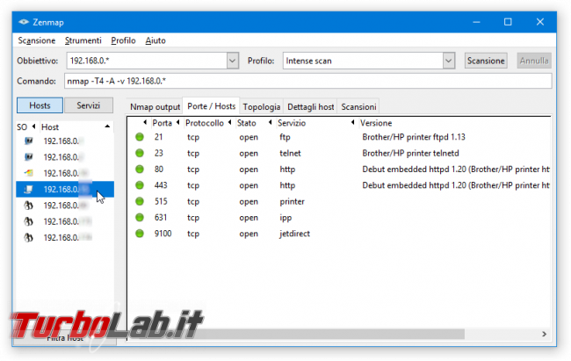Image resolution: width=571 pixels, height=361 pixels.
Task: Click the green status dot for port 23
Action: coord(140,153)
